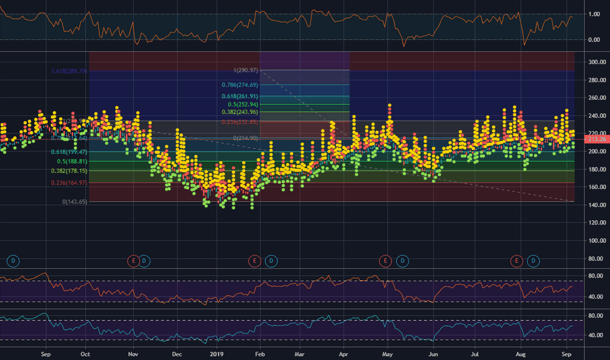Click the 2019 label on time axis
The height and width of the screenshot is (360, 610).
pyautogui.click(x=217, y=354)
